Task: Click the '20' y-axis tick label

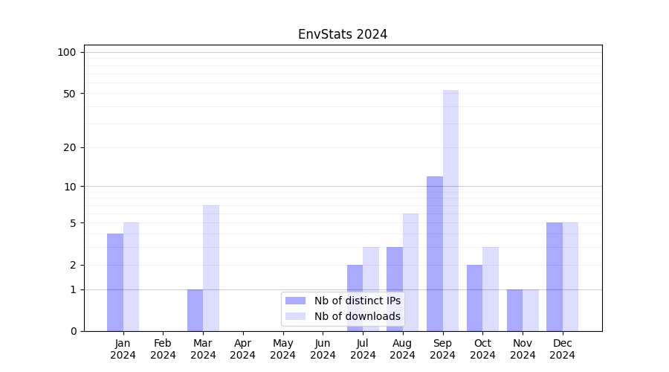Action: coord(70,147)
